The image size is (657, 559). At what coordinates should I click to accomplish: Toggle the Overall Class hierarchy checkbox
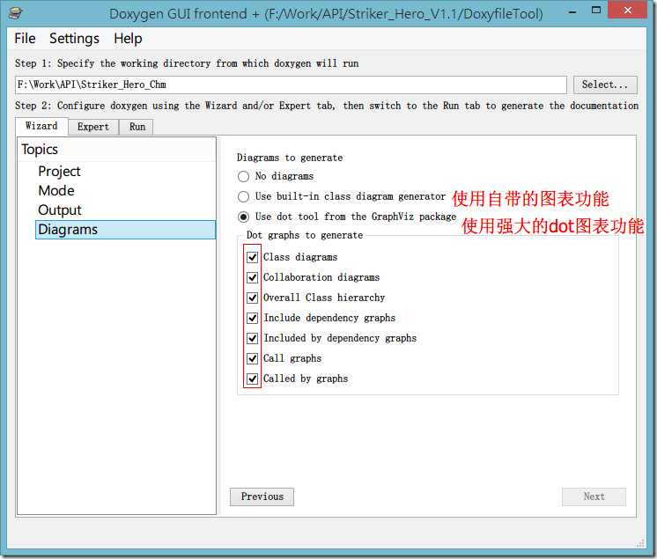[252, 298]
